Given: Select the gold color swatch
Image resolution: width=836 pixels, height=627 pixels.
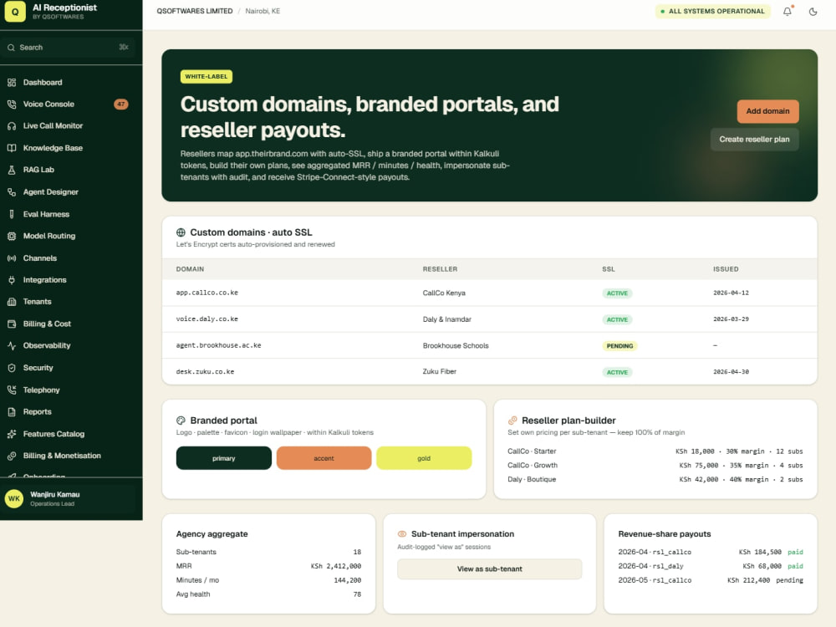Looking at the screenshot, I should pyautogui.click(x=424, y=458).
